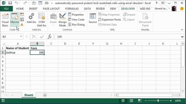Switch to the INSERT tab
Viewport: 186px width, 104px height.
coord(33,9)
